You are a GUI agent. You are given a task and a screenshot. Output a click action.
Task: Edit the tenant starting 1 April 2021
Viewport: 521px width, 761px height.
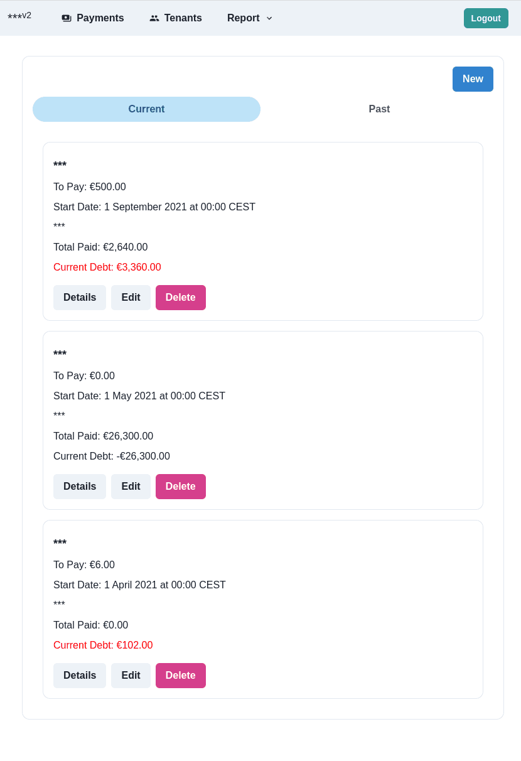coord(131,676)
